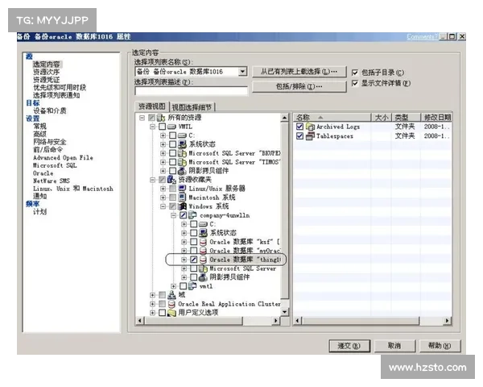Image resolution: width=483 pixels, height=387 pixels.
Task: Check the 用户定义选项 checkbox
Action: point(163,313)
